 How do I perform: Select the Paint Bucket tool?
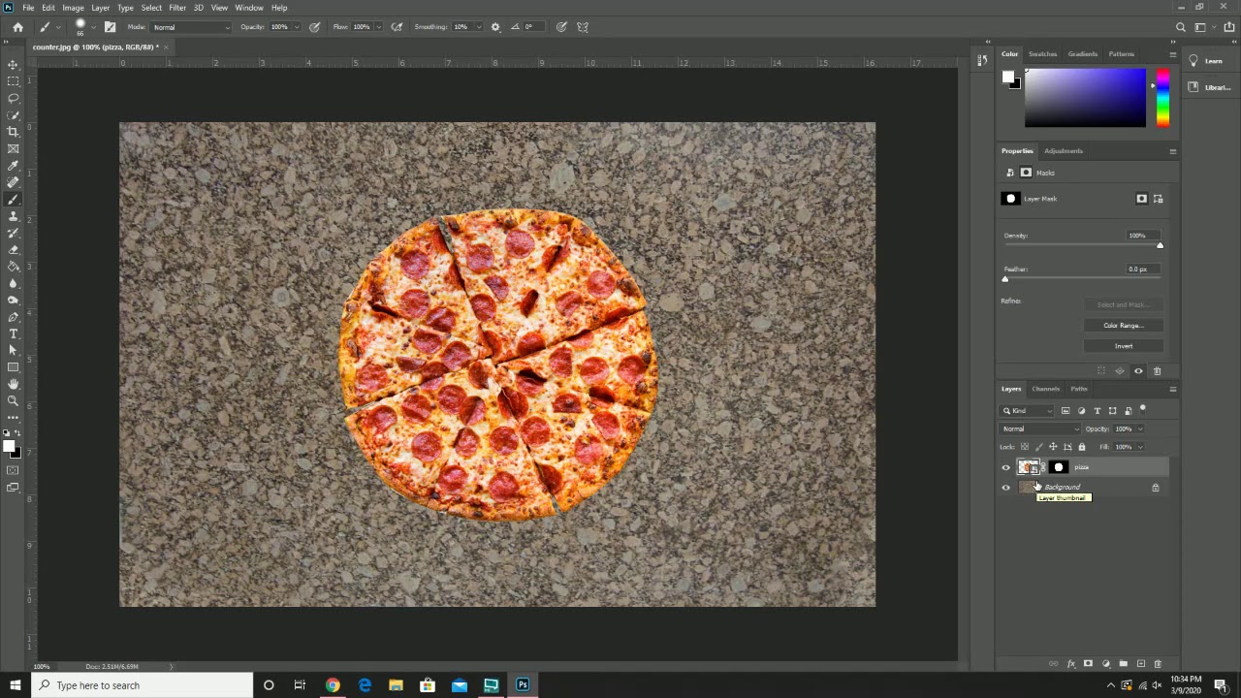(x=13, y=267)
